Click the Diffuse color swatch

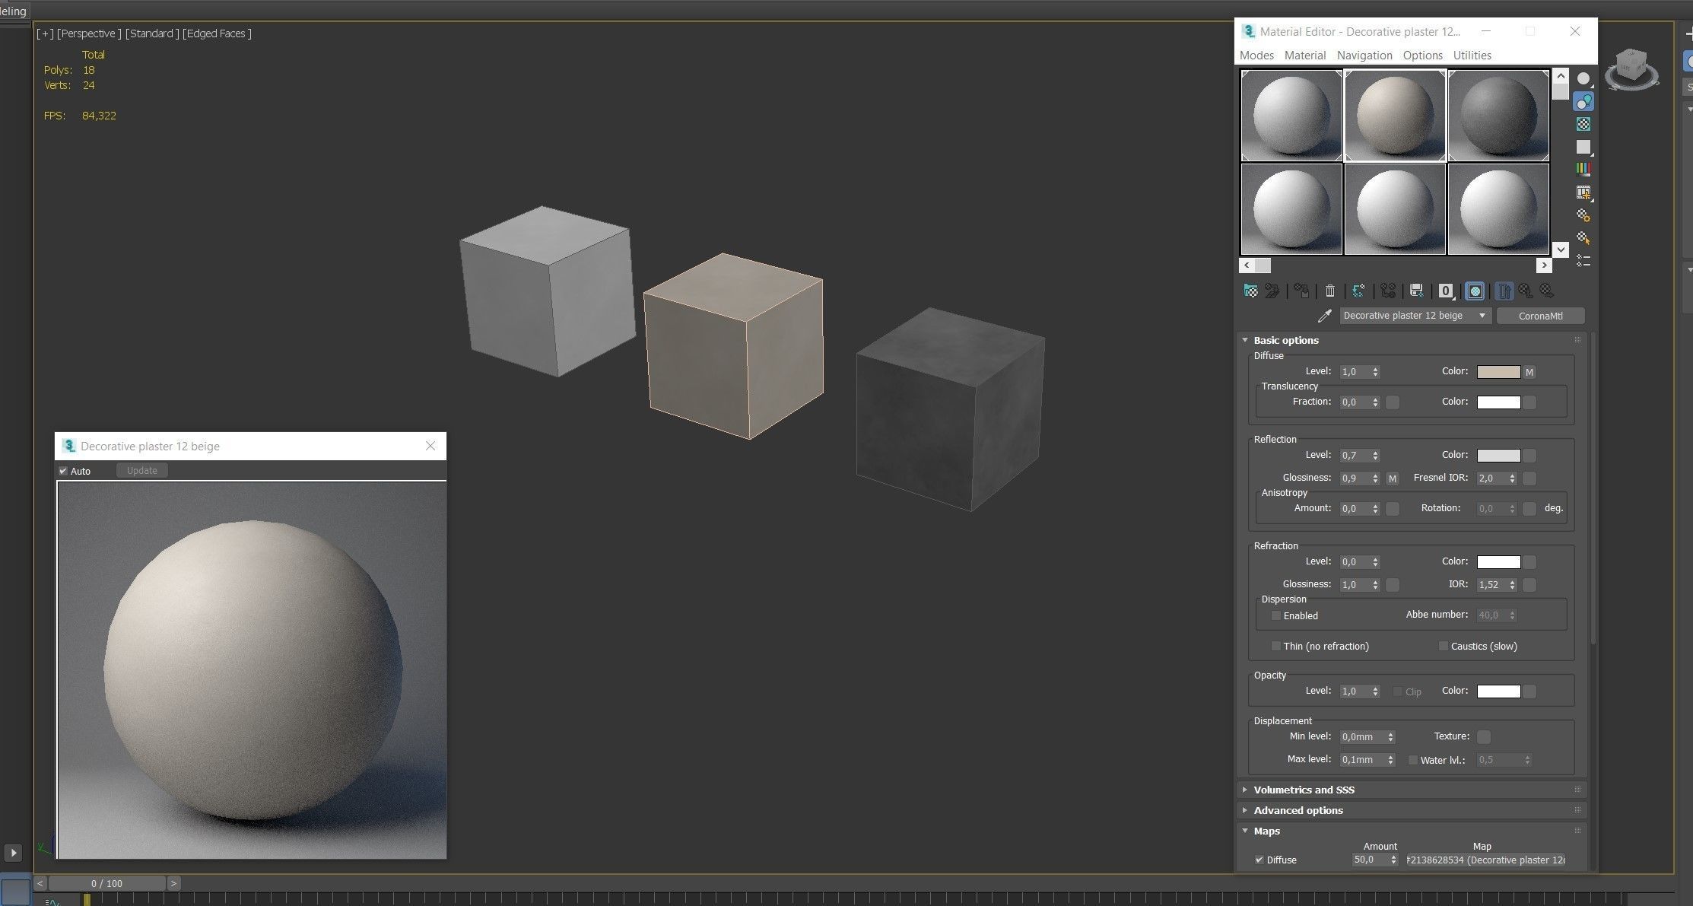1498,372
